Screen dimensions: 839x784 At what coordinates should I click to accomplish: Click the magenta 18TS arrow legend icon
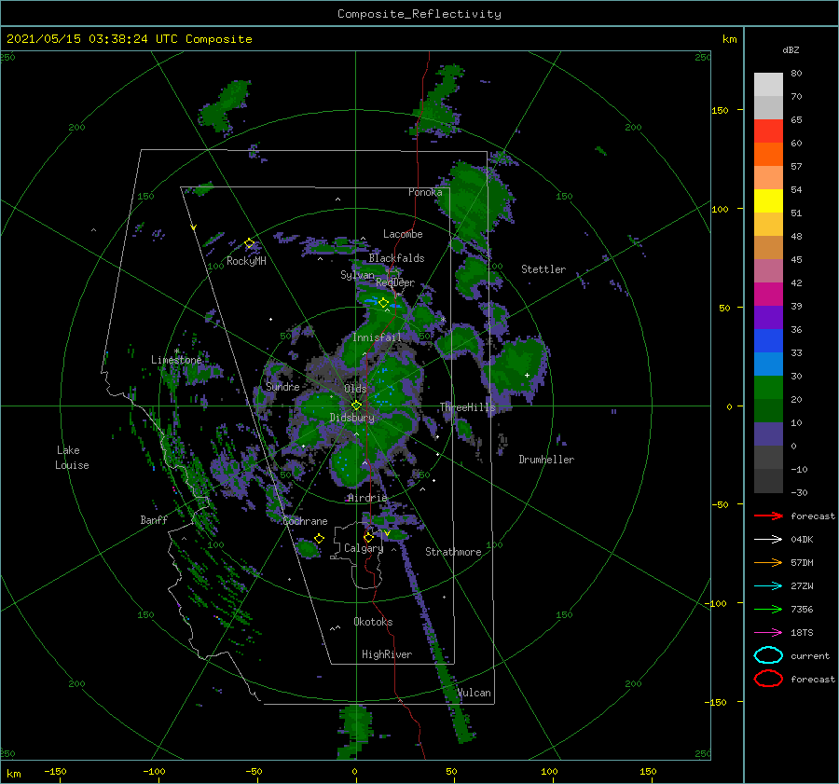click(768, 633)
